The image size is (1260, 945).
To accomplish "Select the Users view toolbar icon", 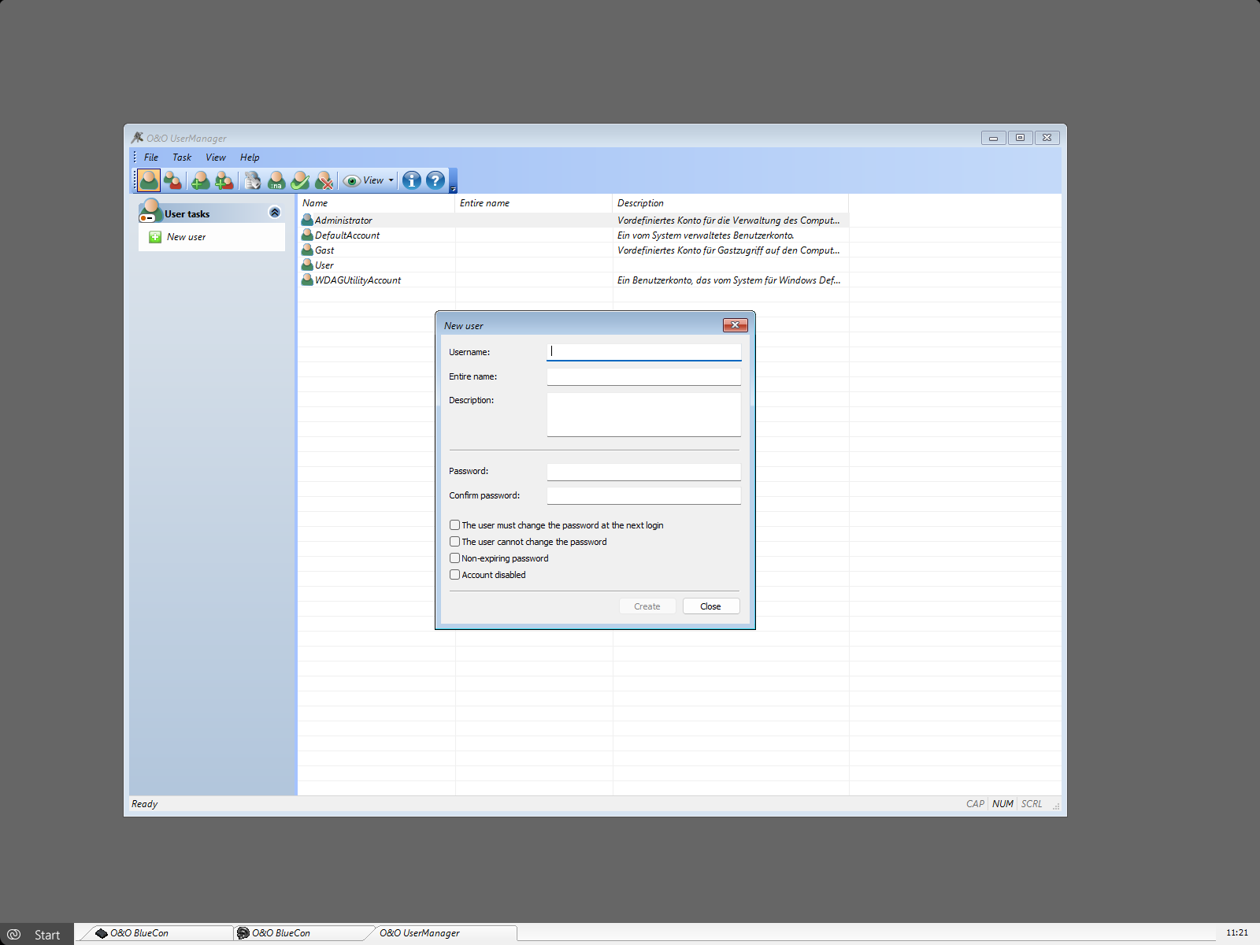I will [149, 180].
